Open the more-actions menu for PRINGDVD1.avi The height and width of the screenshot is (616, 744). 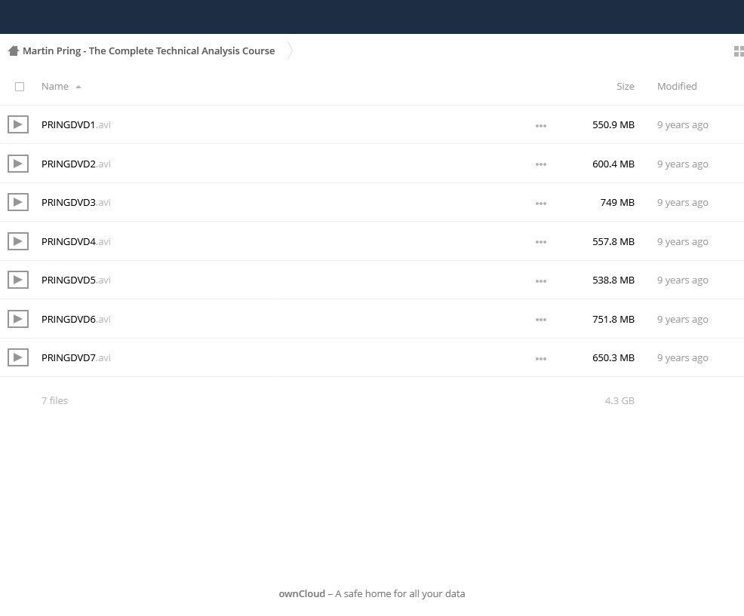541,126
